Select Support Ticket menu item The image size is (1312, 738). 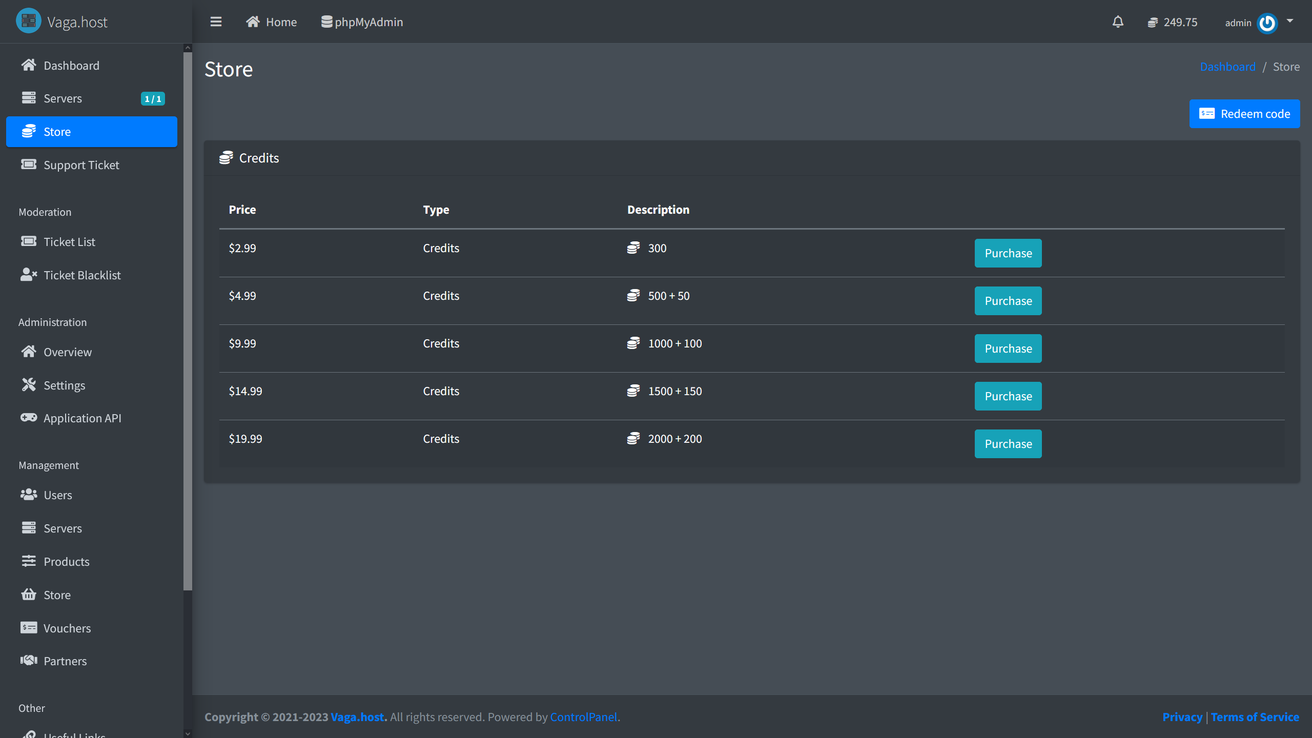coord(81,165)
